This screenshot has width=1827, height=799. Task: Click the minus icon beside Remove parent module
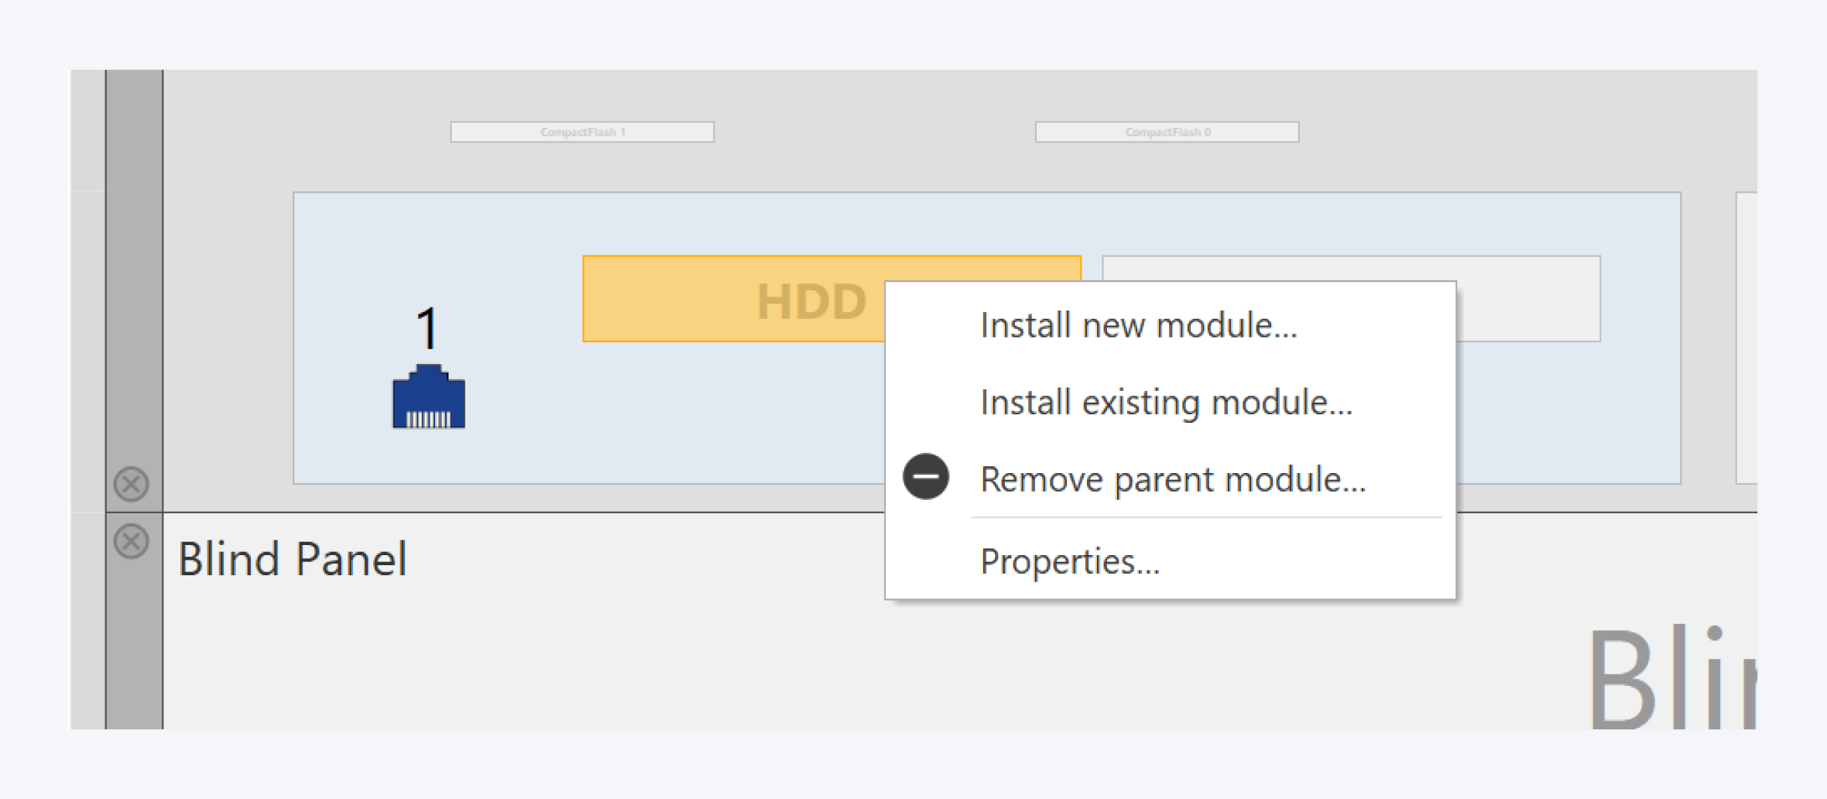[x=926, y=478]
